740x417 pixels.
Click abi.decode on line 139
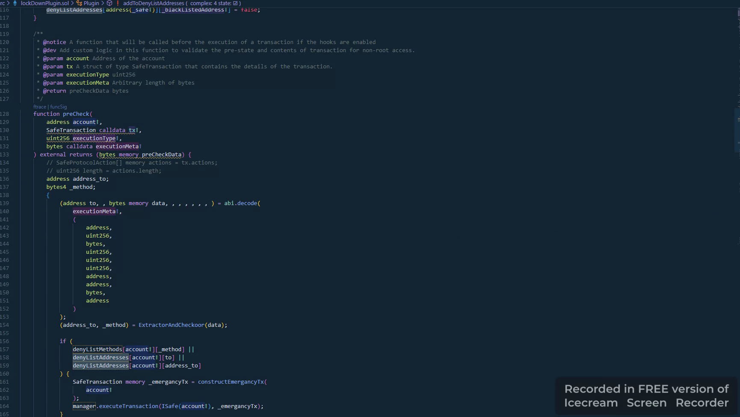240,203
